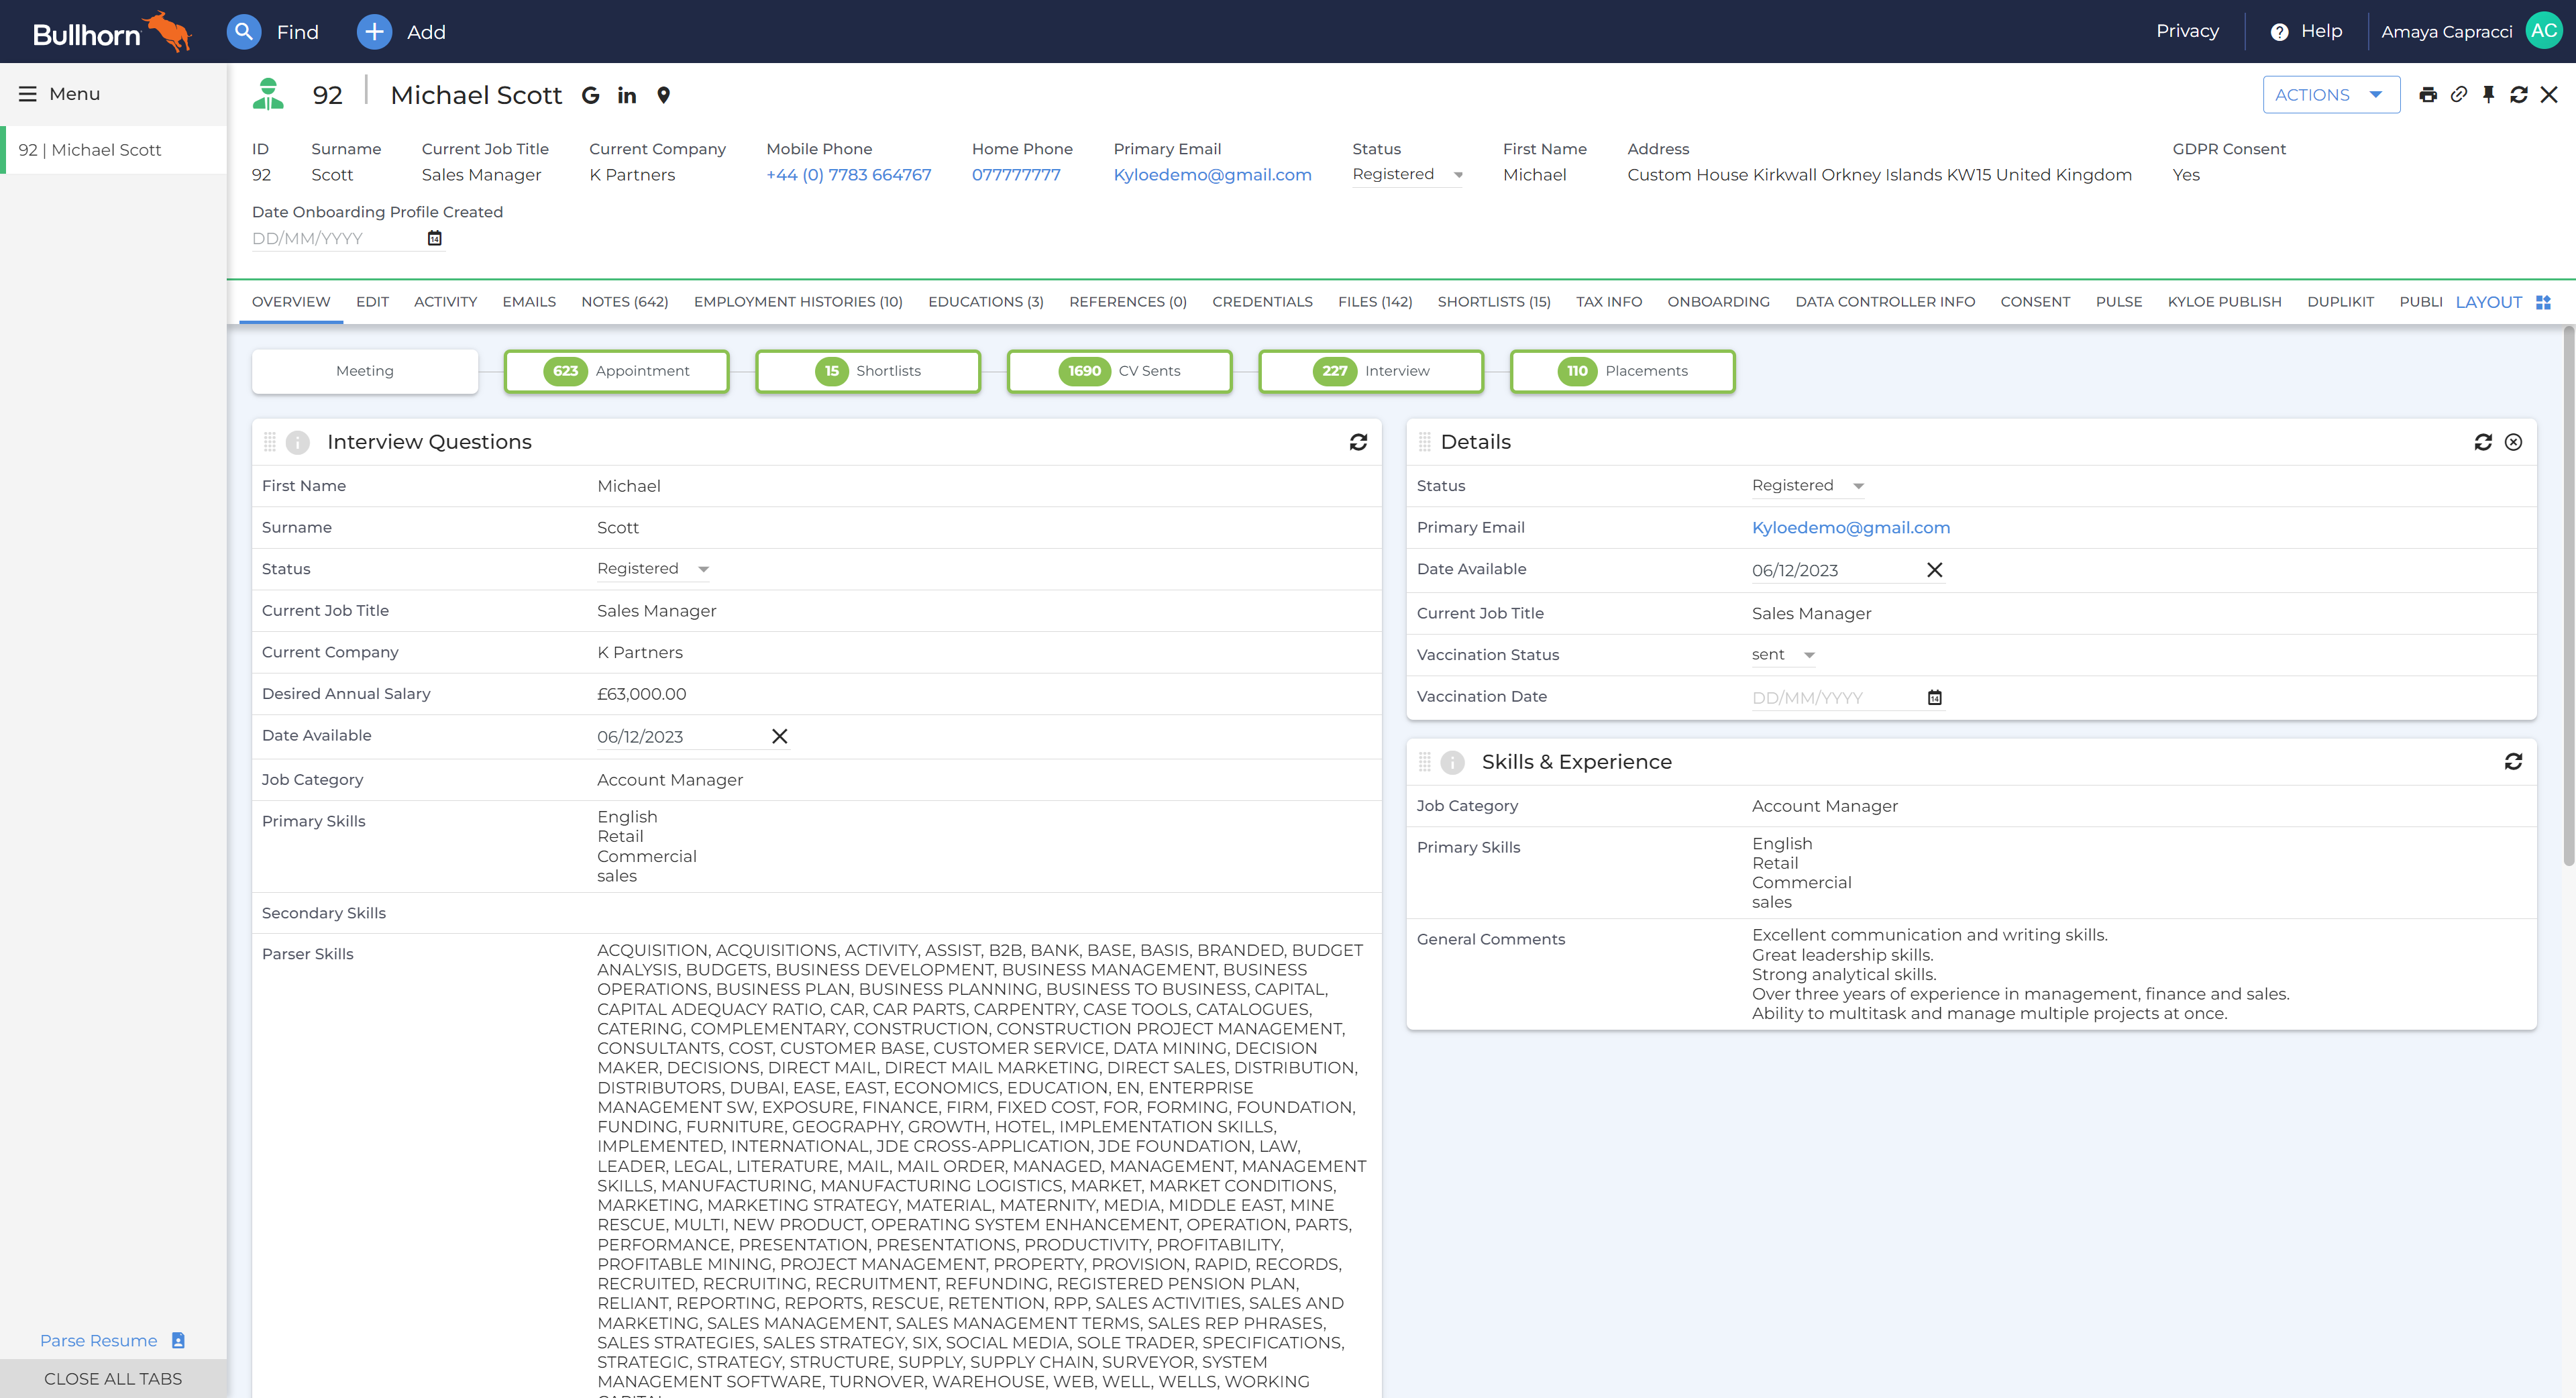Refresh the Skills & Experience card
The height and width of the screenshot is (1398, 2576).
tap(2513, 762)
